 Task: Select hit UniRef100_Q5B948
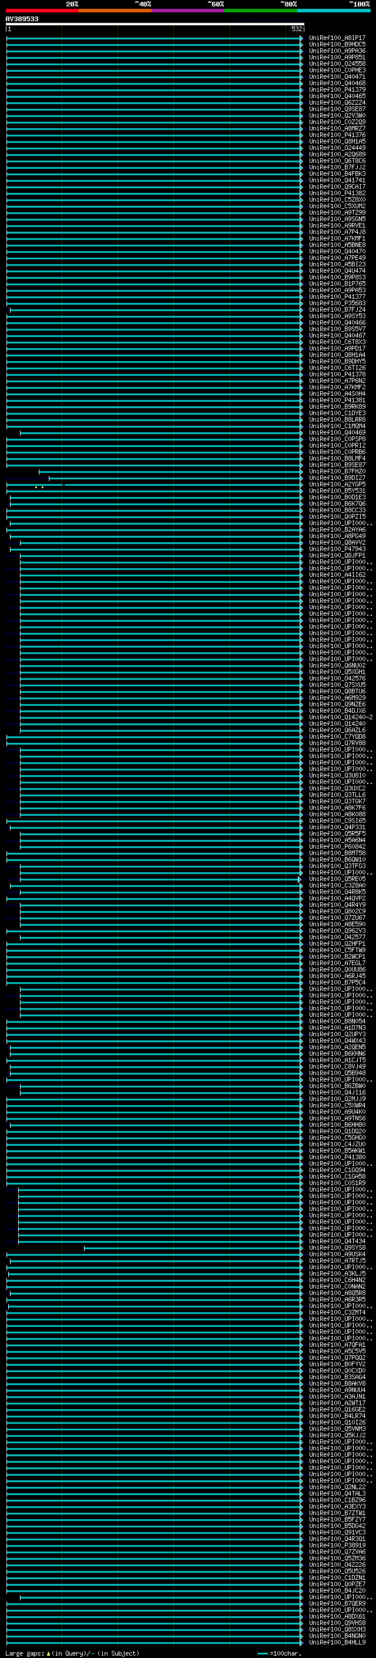coord(337,1073)
